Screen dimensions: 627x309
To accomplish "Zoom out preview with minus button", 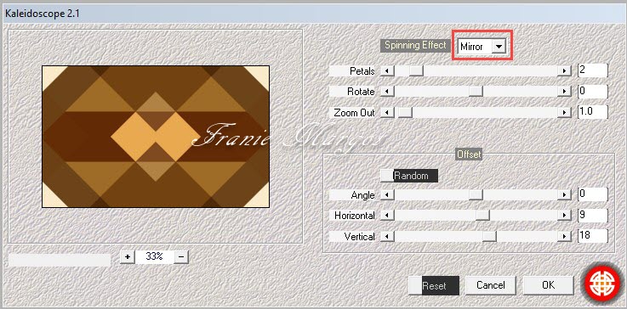I will pyautogui.click(x=181, y=256).
